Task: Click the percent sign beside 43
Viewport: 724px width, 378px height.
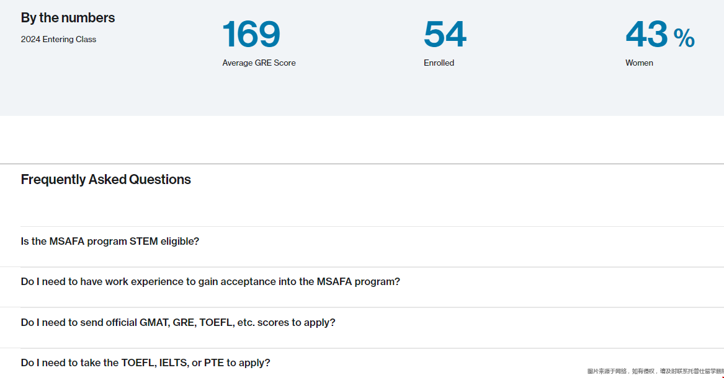Action: 684,39
